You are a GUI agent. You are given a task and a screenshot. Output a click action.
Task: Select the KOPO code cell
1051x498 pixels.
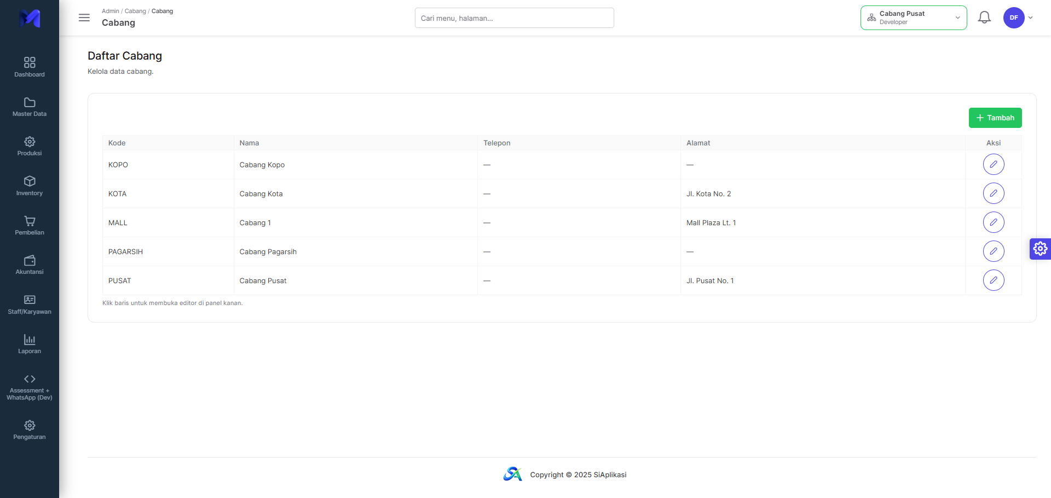(168, 165)
